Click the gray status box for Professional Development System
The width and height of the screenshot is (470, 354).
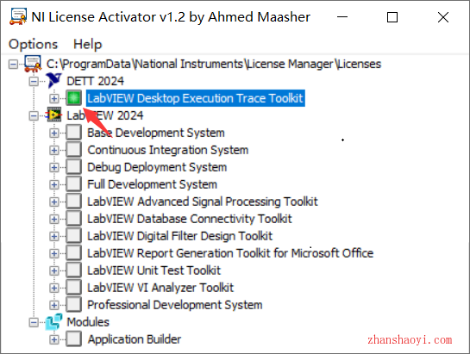(x=74, y=305)
